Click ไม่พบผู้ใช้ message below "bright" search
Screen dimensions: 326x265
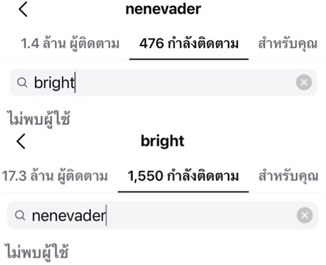point(39,119)
